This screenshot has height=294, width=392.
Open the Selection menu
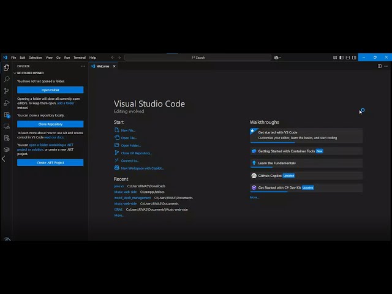(36, 58)
